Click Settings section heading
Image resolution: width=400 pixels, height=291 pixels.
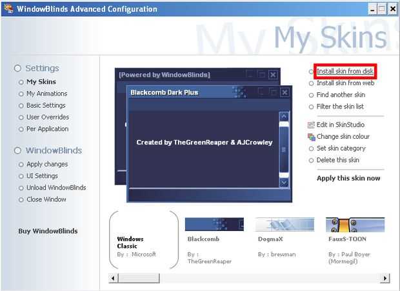42,68
